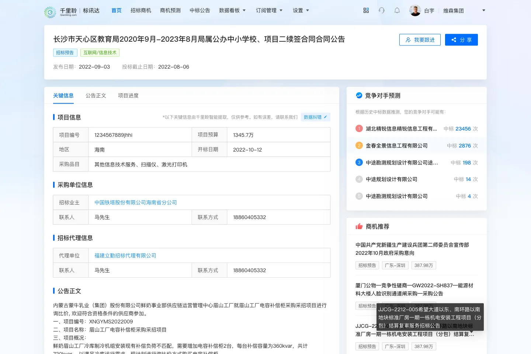Select competitor 金春全景信息工程有限公司

(397, 146)
